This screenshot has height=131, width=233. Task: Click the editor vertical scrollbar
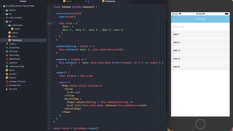click(167, 66)
